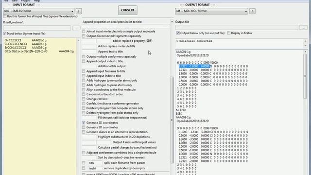Uncheck 'Input below (ignore input file)'
Image resolution: width=311 pixels, height=175 pixels.
tap(5, 34)
